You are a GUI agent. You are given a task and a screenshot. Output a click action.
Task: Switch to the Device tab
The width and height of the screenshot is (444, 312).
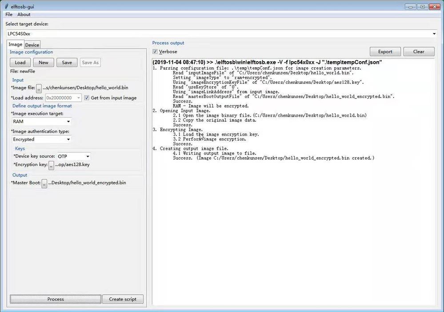tap(32, 45)
